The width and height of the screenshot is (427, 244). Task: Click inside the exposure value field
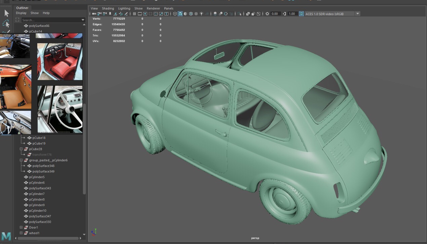pos(276,14)
